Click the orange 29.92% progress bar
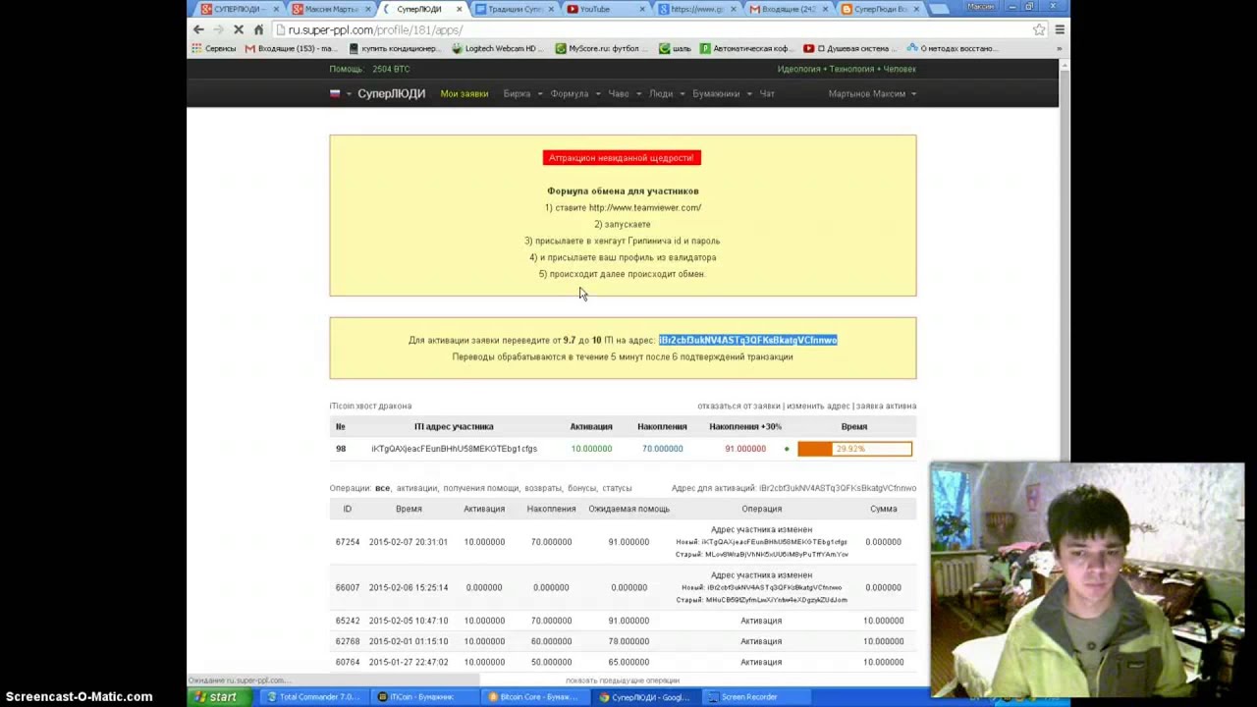Screen dimensions: 1257x707 coord(854,449)
